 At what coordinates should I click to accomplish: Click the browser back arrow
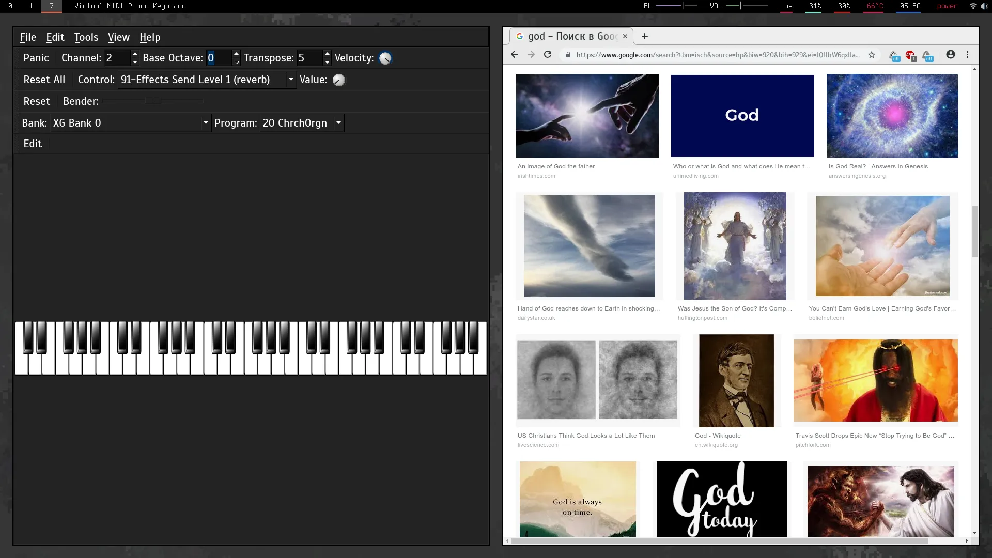514,55
